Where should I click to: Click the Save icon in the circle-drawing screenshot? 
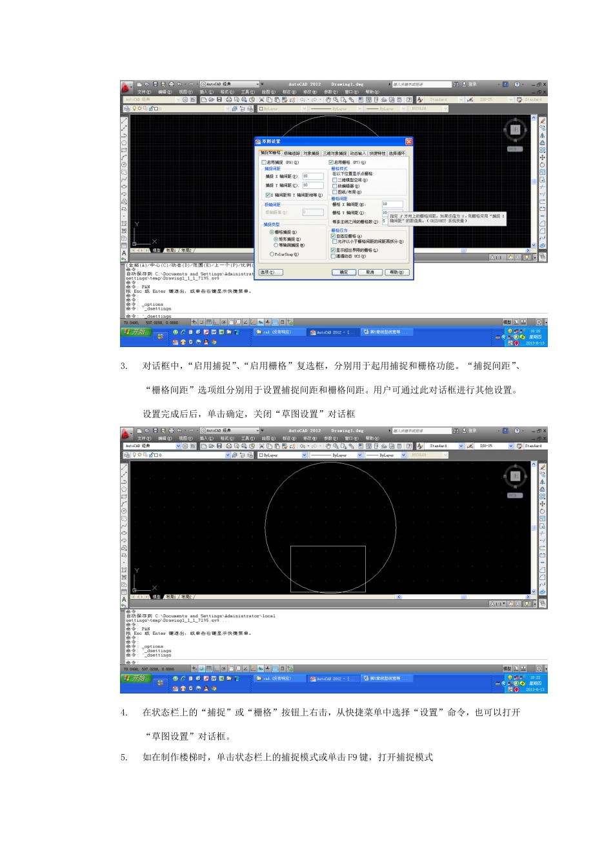(219, 446)
